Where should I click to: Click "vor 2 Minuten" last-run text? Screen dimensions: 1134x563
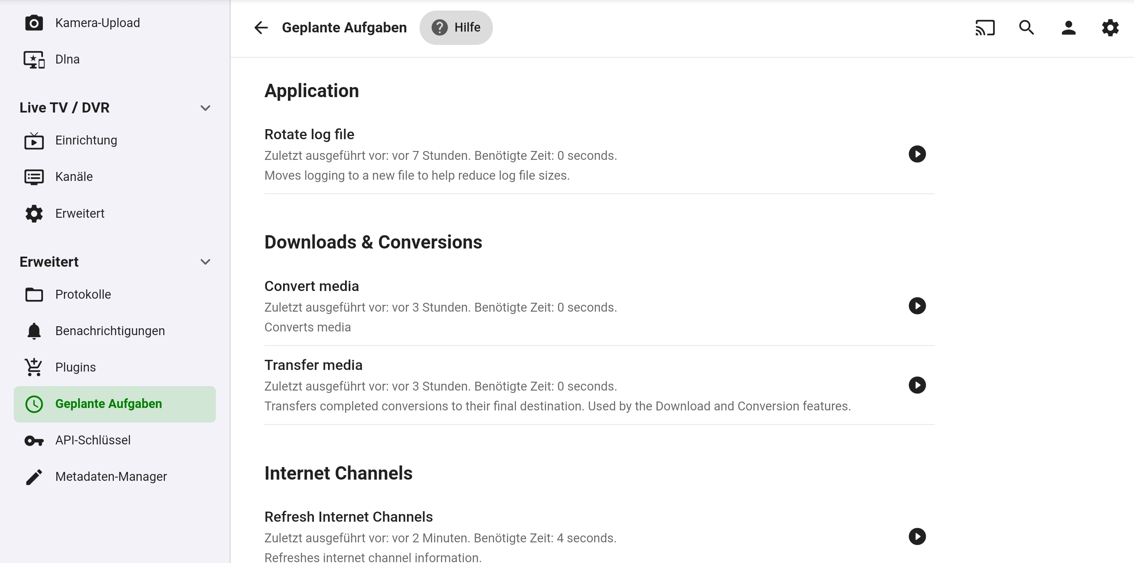431,538
